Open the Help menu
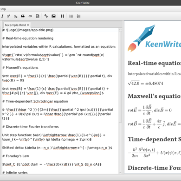 3,9
